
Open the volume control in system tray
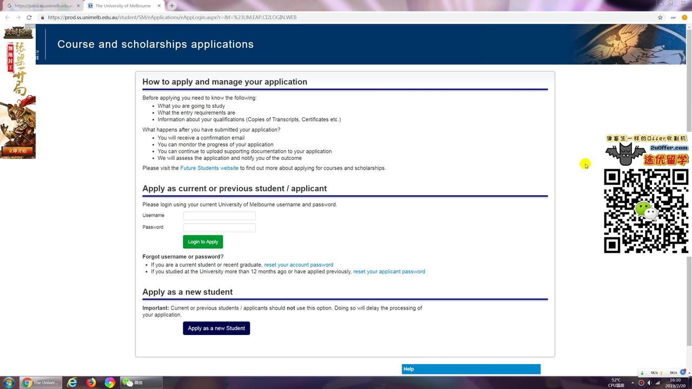tap(650, 383)
